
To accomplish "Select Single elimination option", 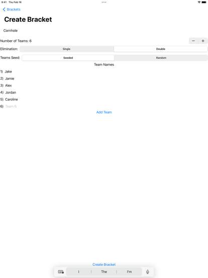I will [x=66, y=49].
